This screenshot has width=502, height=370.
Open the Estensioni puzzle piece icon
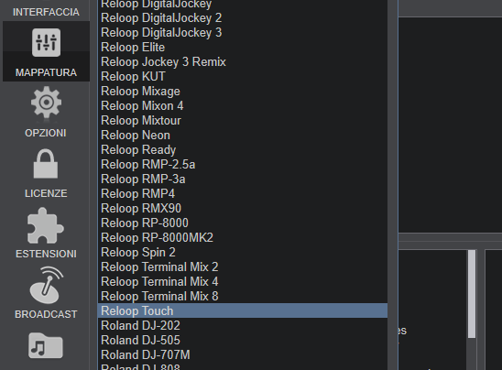46,225
